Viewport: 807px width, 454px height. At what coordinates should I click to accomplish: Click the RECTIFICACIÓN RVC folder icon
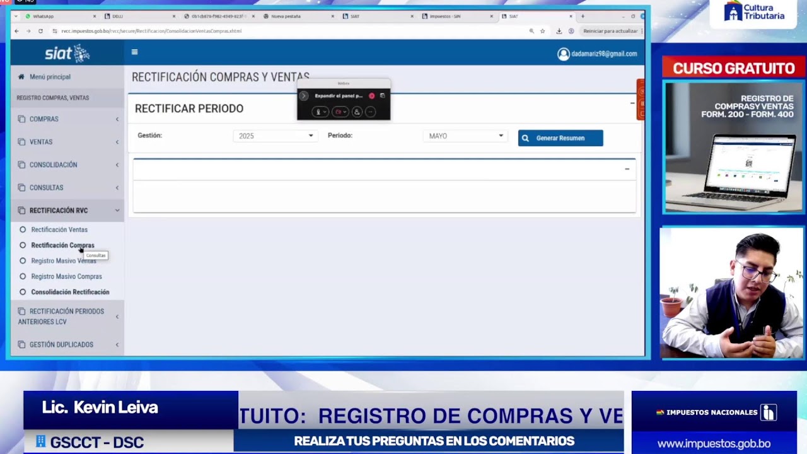22,211
